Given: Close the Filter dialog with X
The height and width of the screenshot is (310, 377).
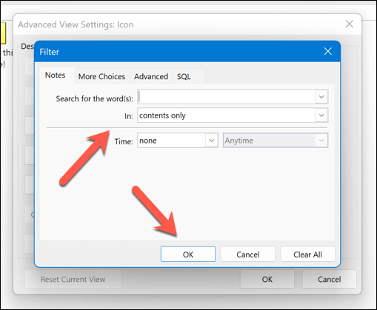Looking at the screenshot, I should click(327, 51).
